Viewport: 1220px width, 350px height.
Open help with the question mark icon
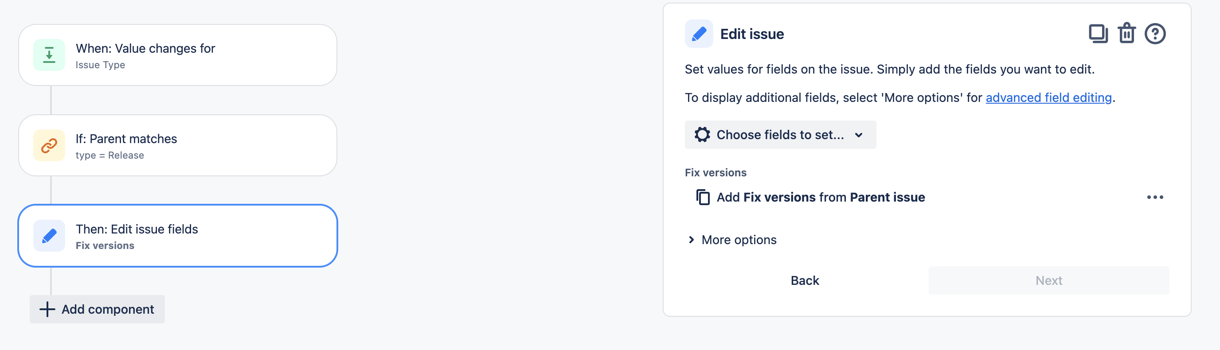pyautogui.click(x=1155, y=34)
